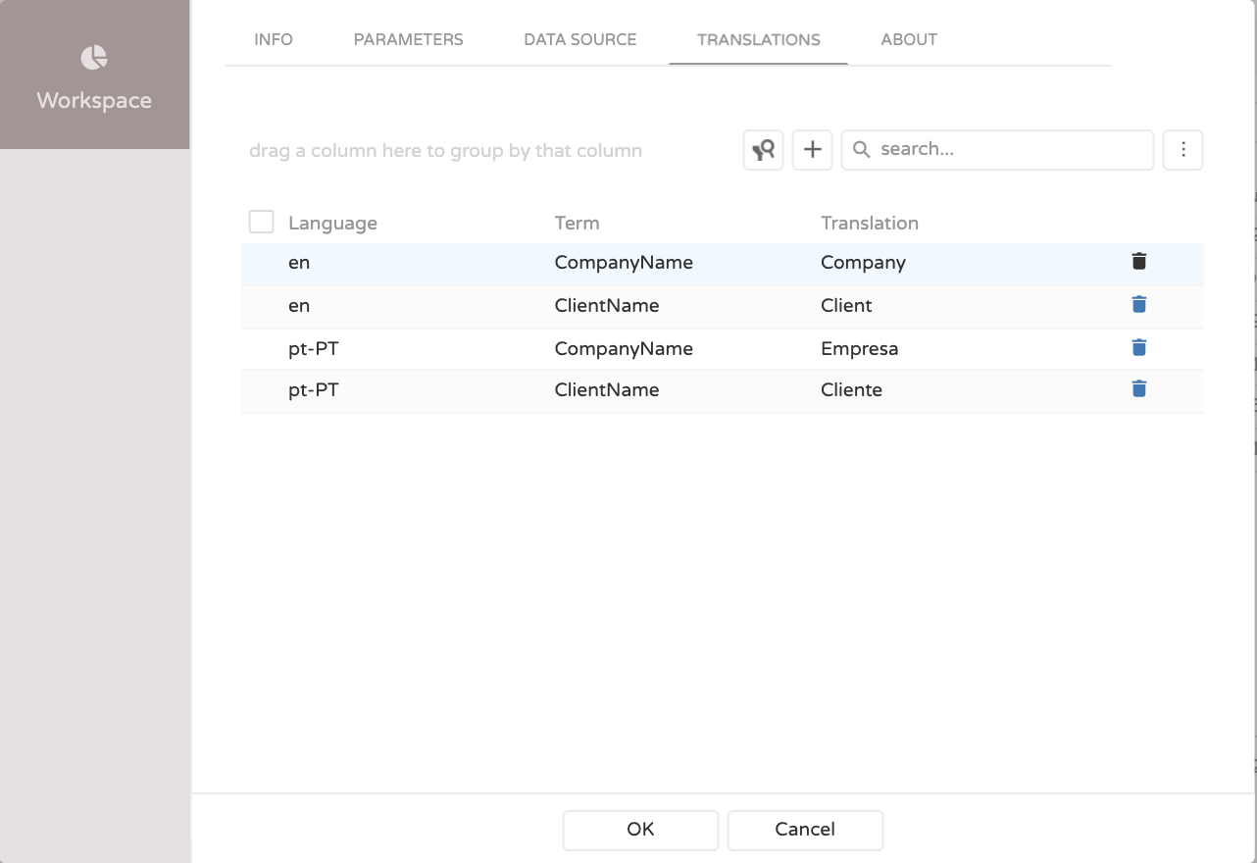Open the Parameters tab
1257x863 pixels.
[x=408, y=40]
